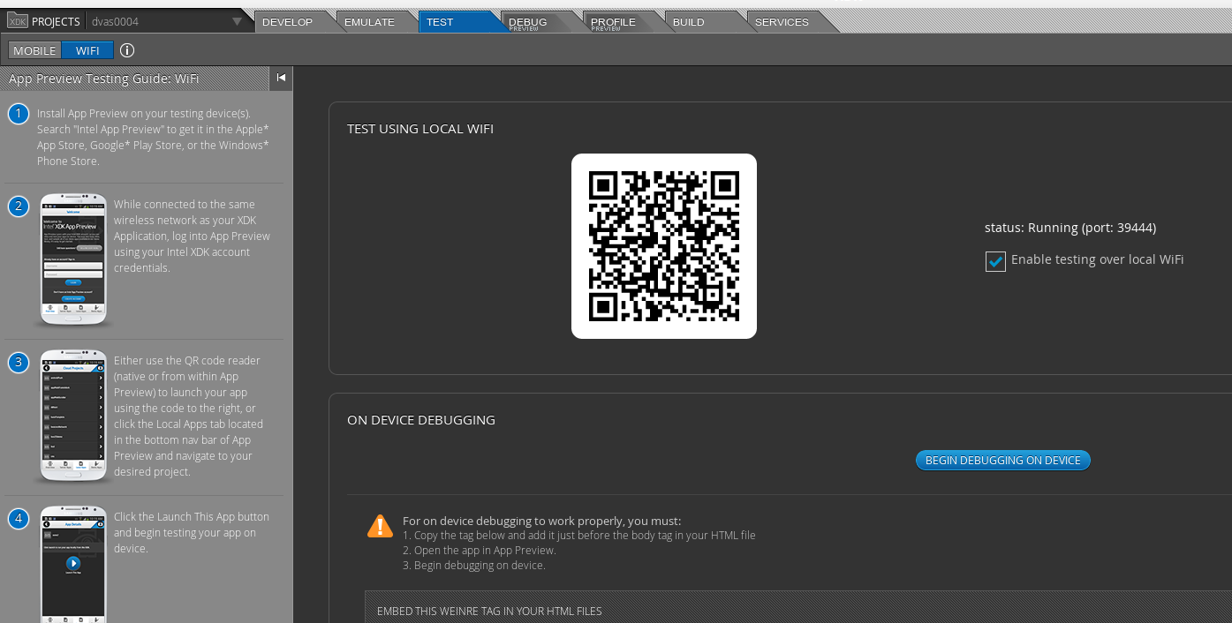Click the orange warning triangle icon
Screen dimensions: 1232x623
click(380, 527)
